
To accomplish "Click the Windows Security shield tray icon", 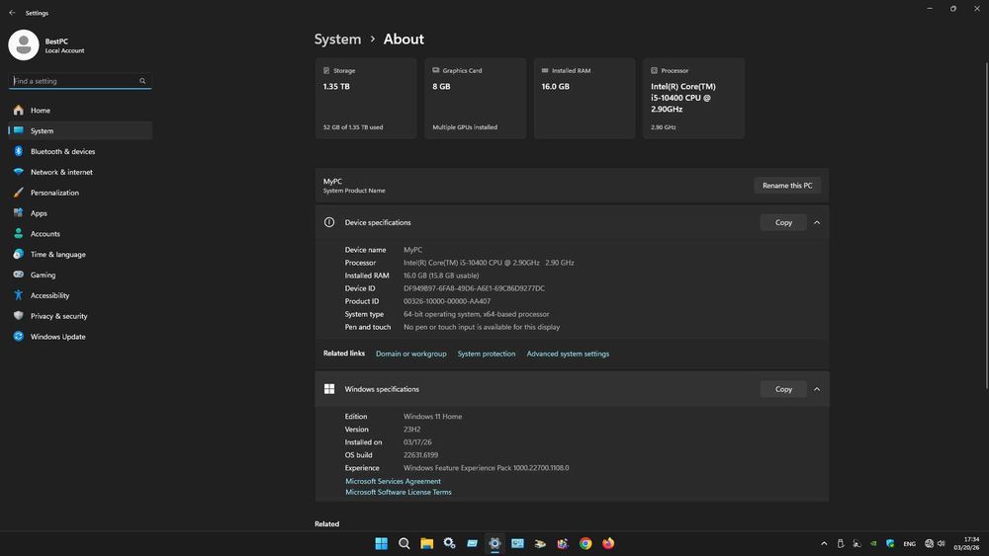I will [890, 543].
